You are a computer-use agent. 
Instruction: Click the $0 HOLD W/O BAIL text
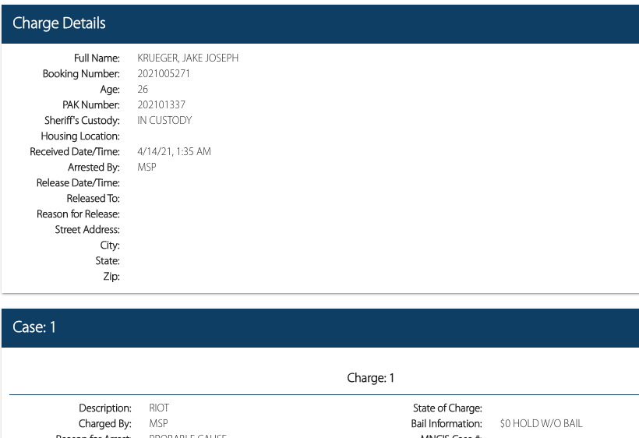pyautogui.click(x=541, y=424)
